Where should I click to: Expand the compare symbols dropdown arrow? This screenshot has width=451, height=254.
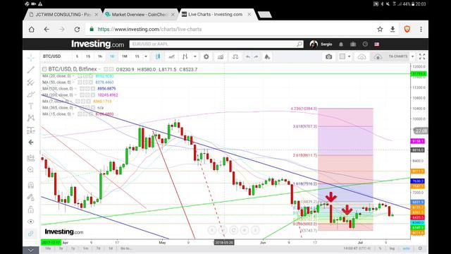pyautogui.click(x=195, y=56)
